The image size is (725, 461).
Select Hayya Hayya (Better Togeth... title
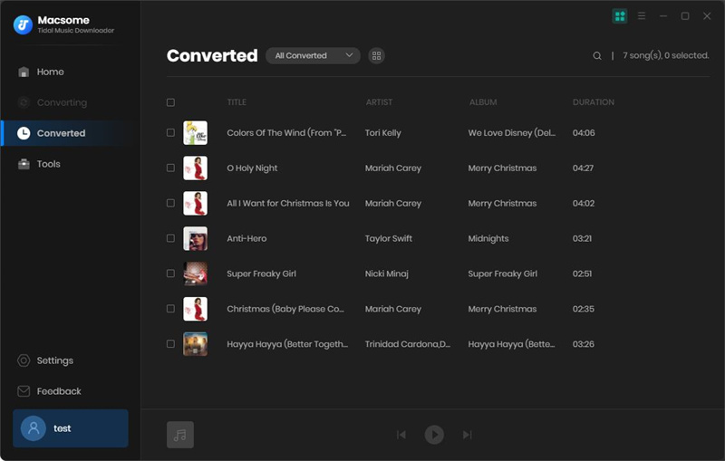click(x=287, y=344)
